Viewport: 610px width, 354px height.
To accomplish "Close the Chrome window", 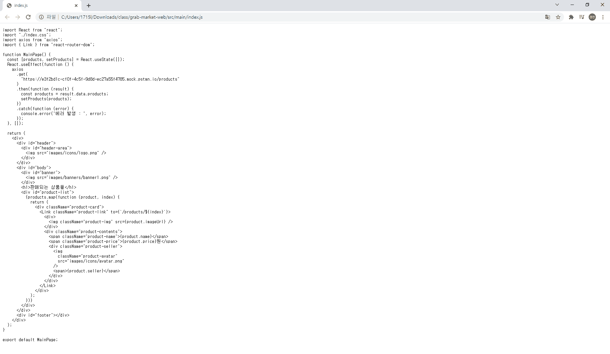I will [x=602, y=5].
